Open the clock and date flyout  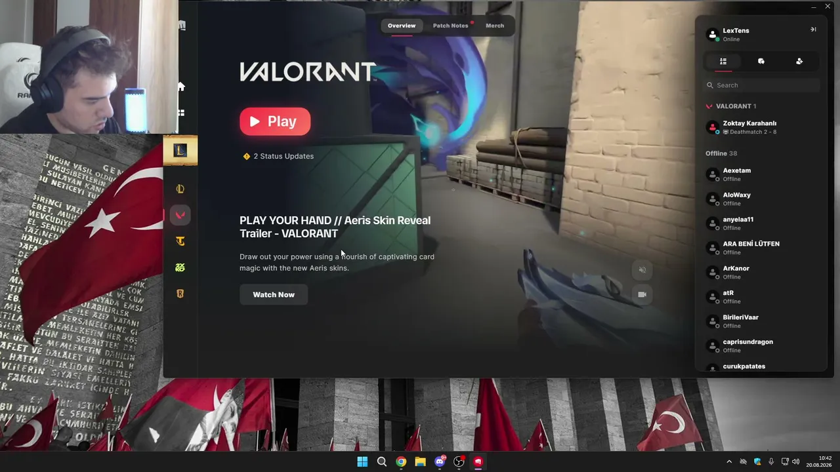pyautogui.click(x=820, y=462)
